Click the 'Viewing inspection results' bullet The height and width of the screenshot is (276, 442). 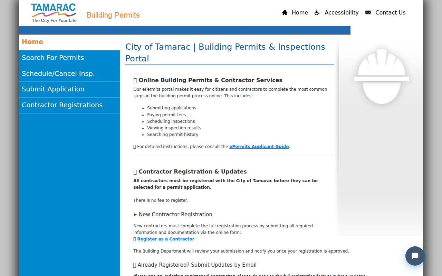point(174,128)
